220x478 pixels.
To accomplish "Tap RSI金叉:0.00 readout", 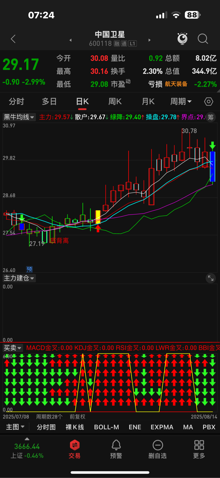I will (135, 348).
